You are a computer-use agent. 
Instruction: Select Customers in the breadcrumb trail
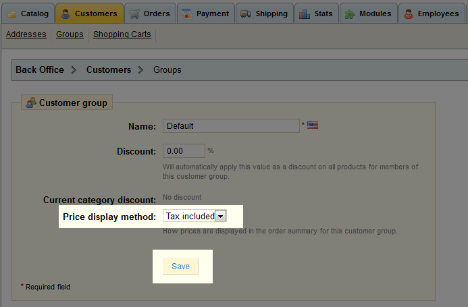tap(109, 69)
